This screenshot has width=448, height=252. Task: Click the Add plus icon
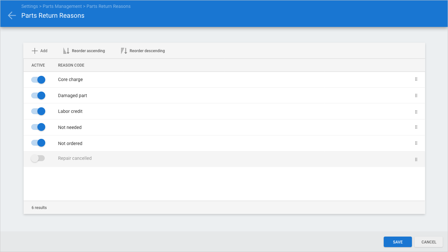tap(35, 51)
